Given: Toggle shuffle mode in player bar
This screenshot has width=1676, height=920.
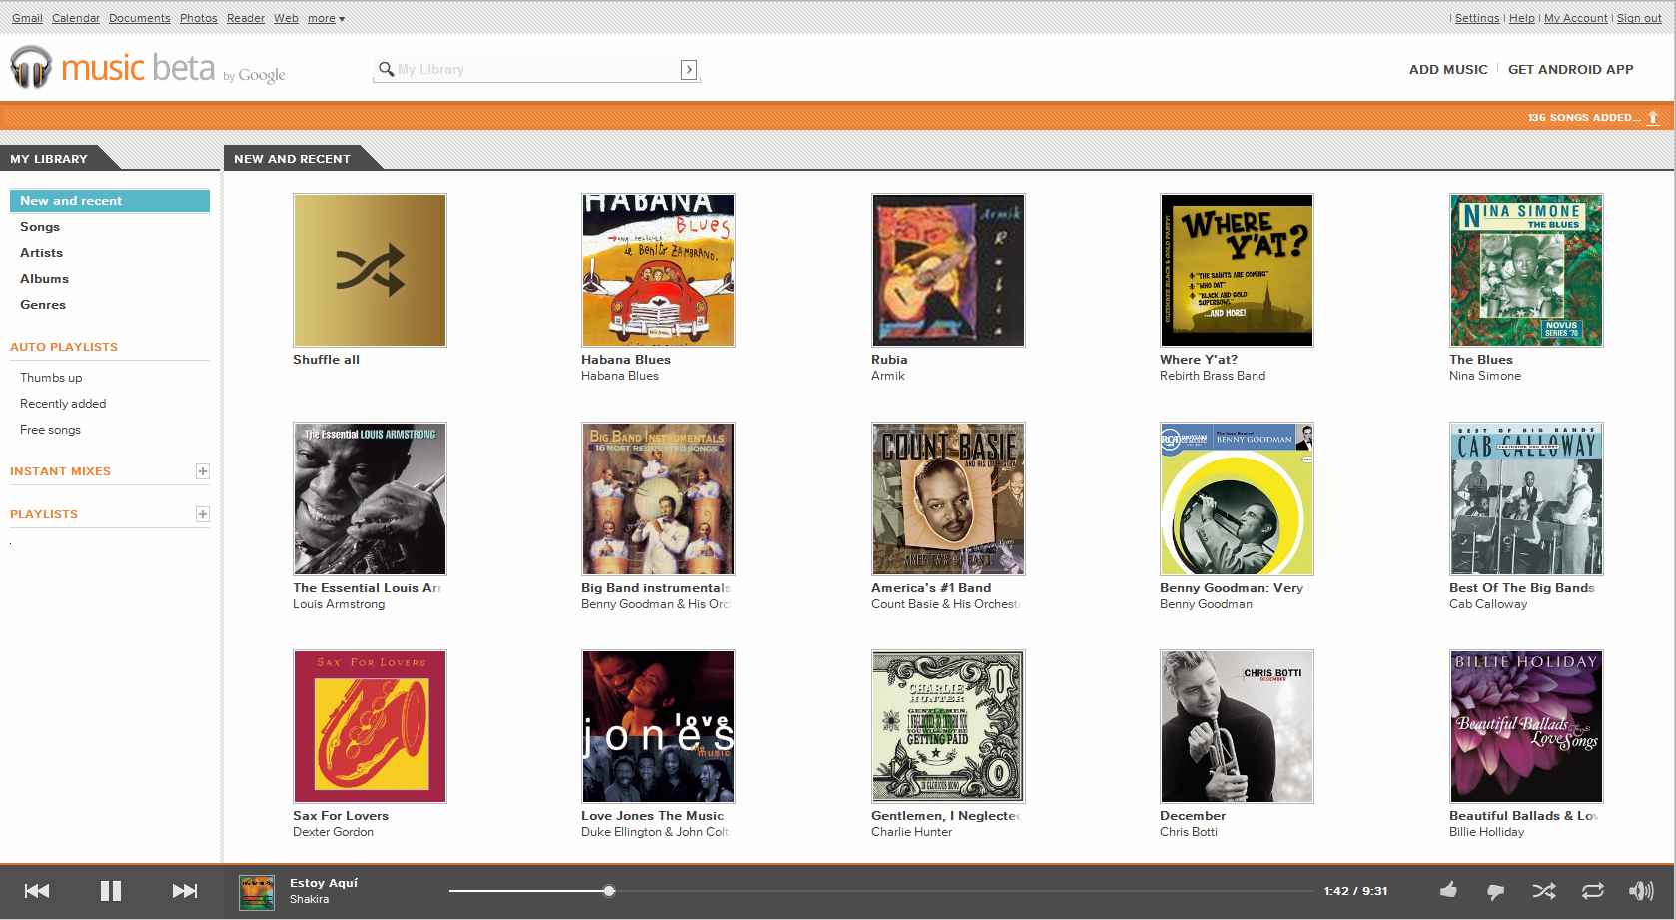Looking at the screenshot, I should click(1544, 891).
